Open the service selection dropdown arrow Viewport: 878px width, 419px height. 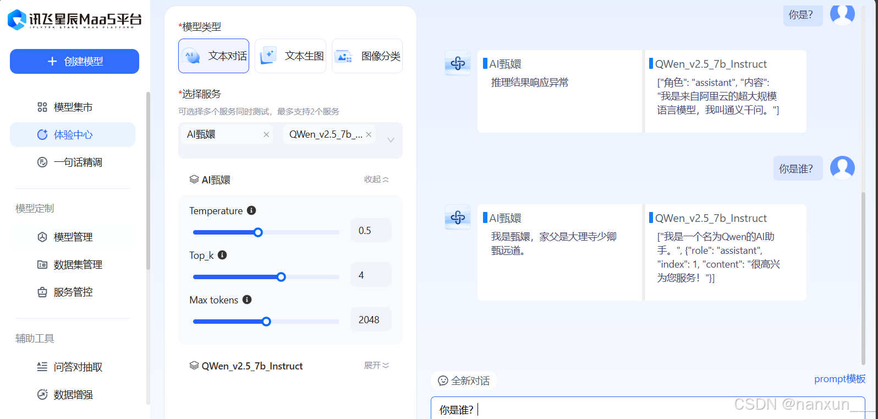click(391, 140)
